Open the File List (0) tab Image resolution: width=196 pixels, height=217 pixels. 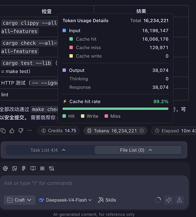138,150
